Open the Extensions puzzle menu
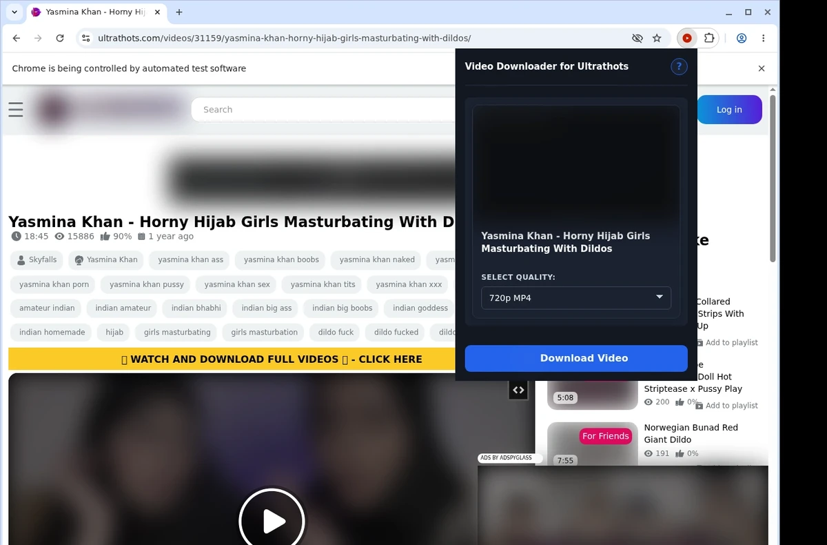This screenshot has width=827, height=545. pos(708,39)
